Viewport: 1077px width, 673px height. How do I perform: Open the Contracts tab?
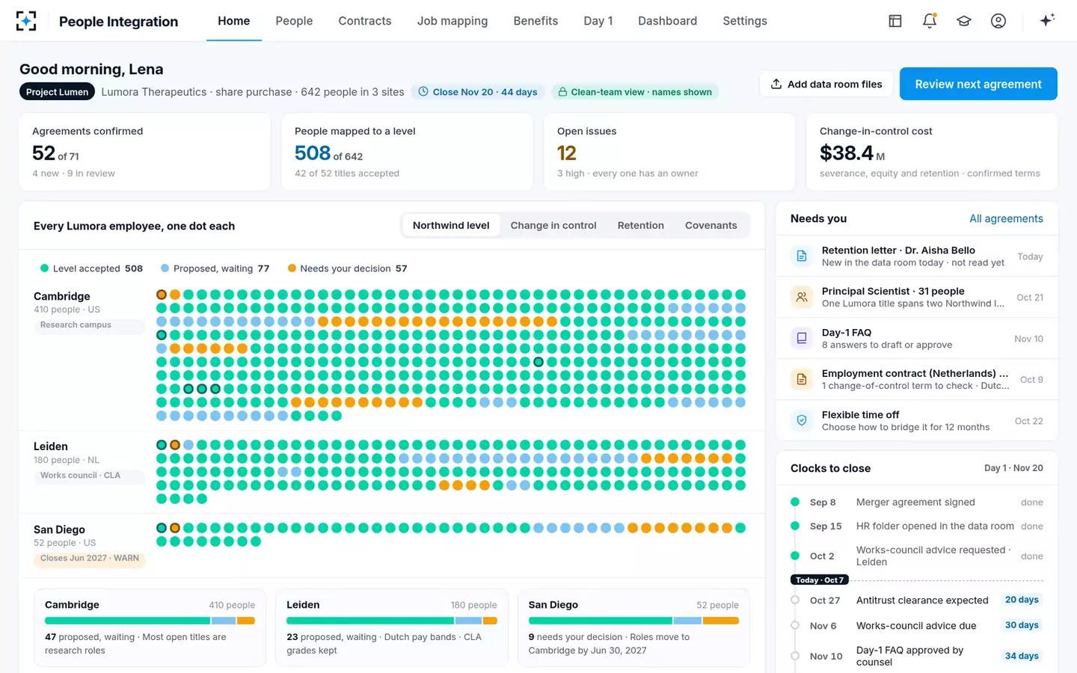coord(365,21)
